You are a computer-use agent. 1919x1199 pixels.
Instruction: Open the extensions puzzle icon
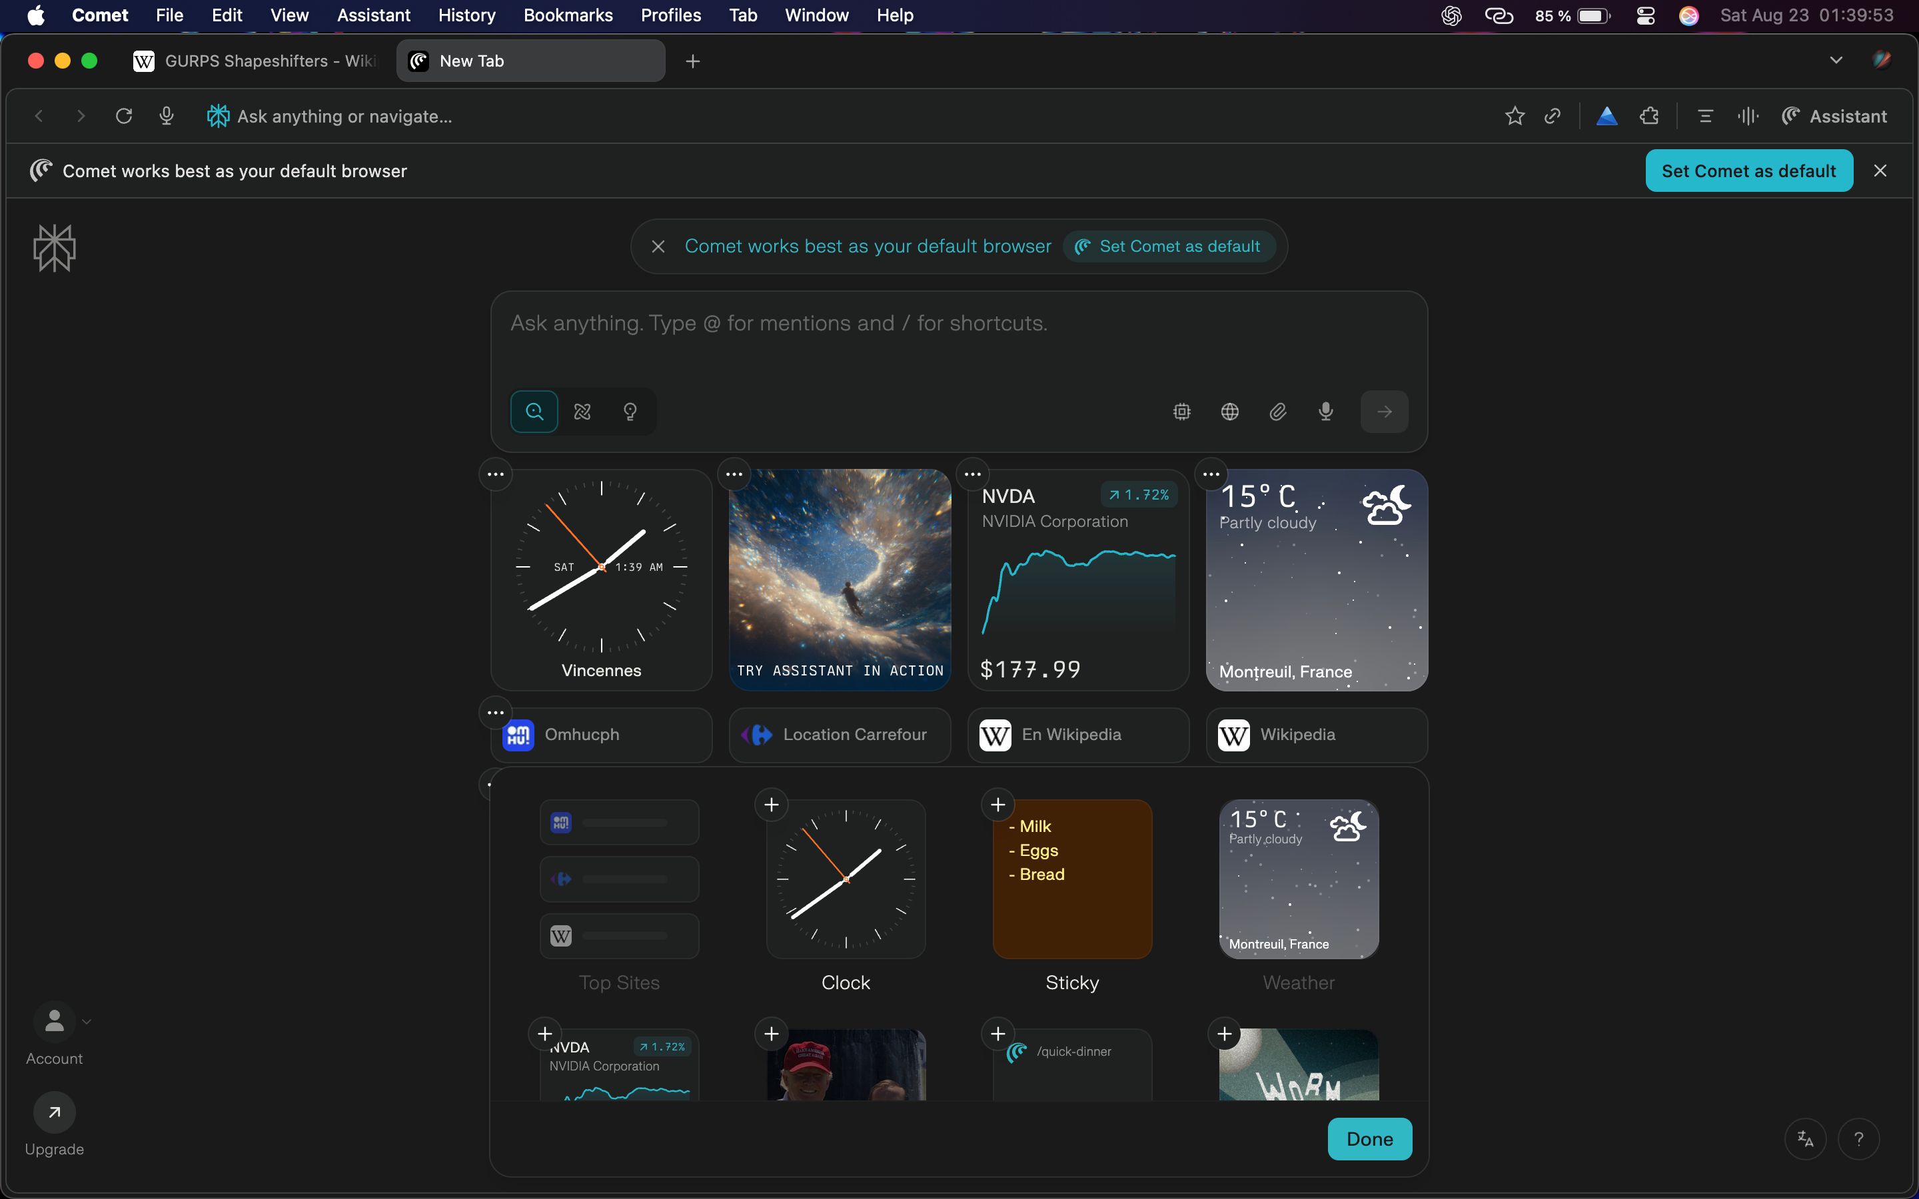click(1649, 117)
